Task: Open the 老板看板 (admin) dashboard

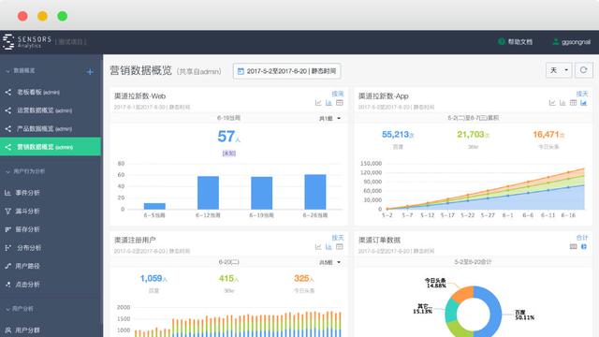Action: pos(38,92)
